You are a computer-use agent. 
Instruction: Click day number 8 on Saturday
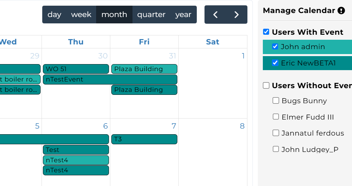242,126
